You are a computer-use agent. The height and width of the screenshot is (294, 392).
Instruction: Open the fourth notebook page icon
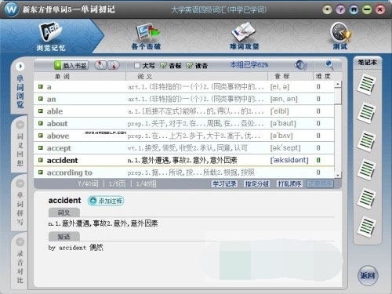click(367, 169)
